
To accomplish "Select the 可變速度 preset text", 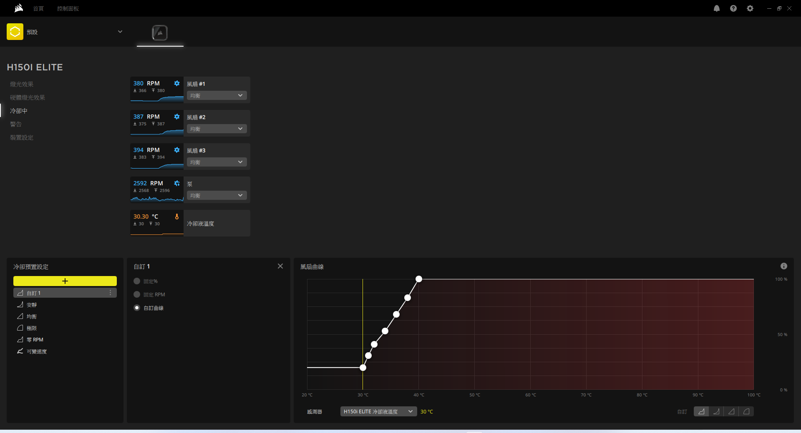I will point(37,351).
